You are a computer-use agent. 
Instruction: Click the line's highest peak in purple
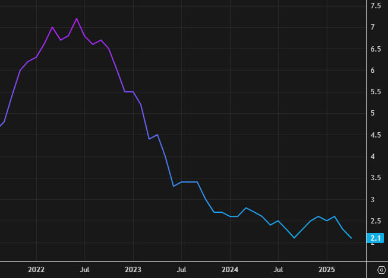click(x=77, y=19)
